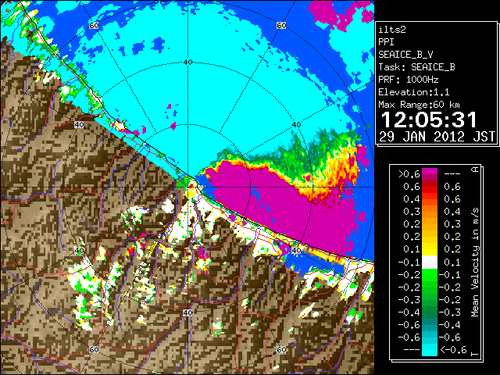The height and width of the screenshot is (375, 500).
Task: Click the 'Mean Velocity in m/s' legend title
Action: point(475,262)
